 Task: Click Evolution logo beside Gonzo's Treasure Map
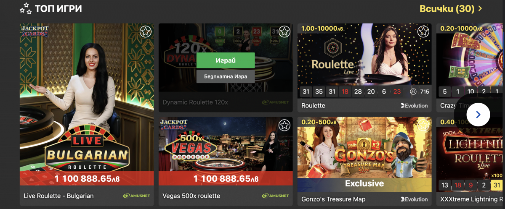point(414,199)
